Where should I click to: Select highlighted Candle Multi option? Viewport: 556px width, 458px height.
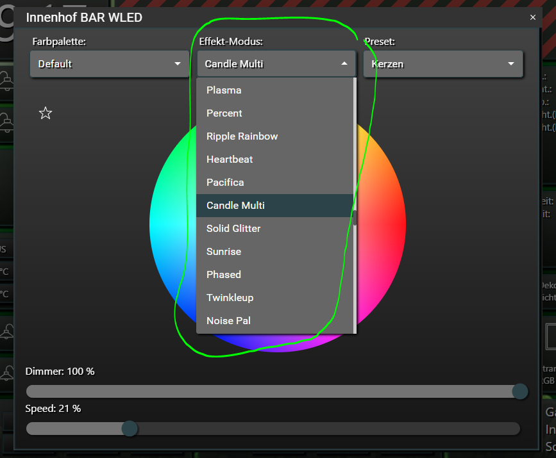point(275,206)
